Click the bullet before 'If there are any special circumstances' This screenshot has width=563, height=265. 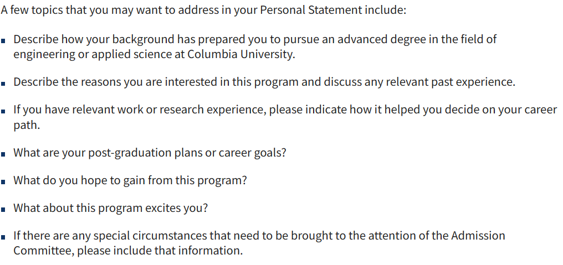tap(3, 237)
